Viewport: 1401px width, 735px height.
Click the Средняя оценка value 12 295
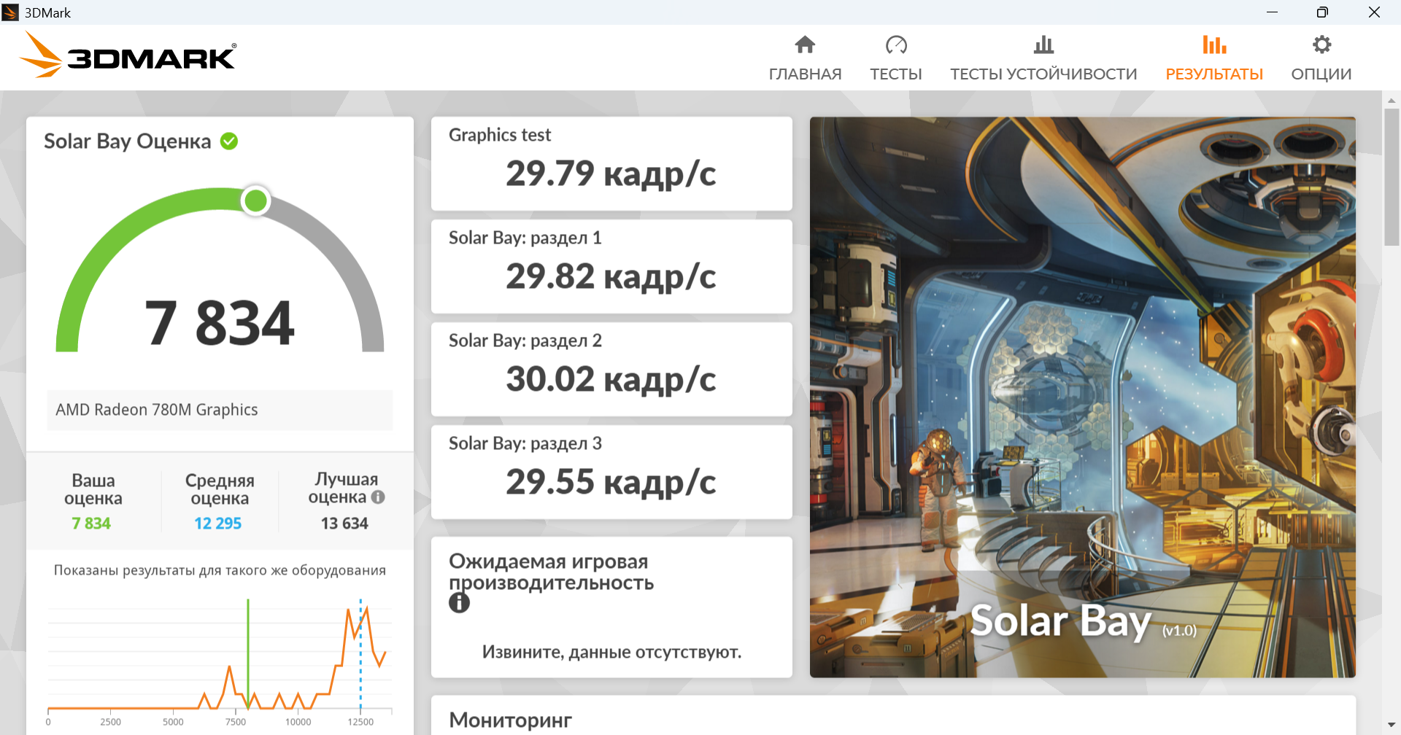click(217, 524)
